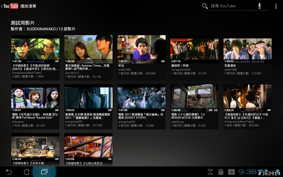The height and width of the screenshot is (177, 283).
Task: Tap the YouTube logo to go back
Action: pos(11,6)
